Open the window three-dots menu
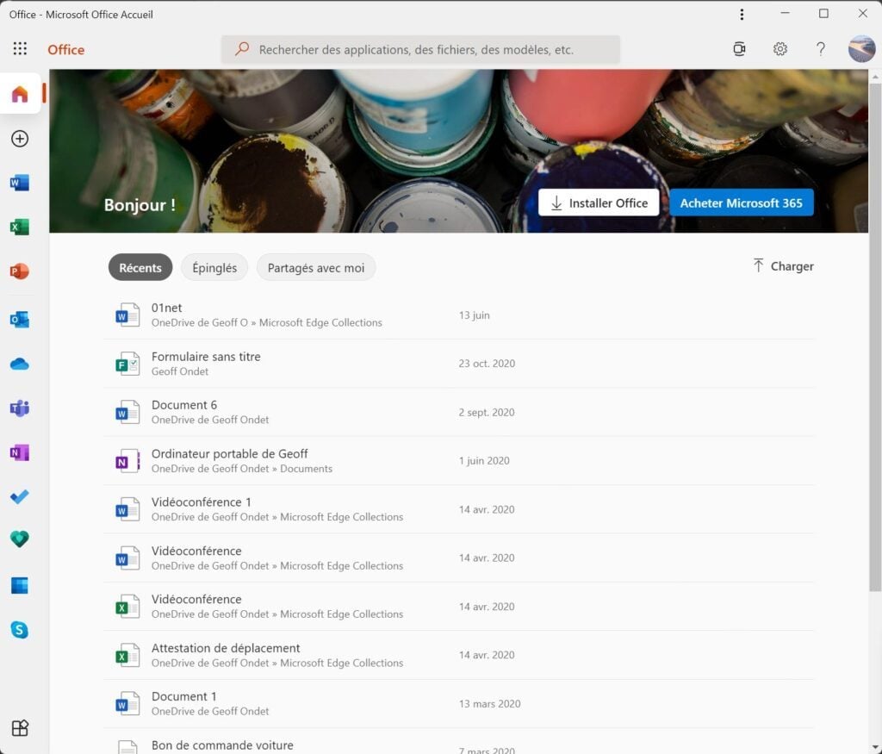882x754 pixels. pos(742,14)
